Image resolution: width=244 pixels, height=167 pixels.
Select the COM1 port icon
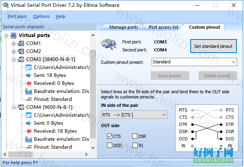(21, 43)
